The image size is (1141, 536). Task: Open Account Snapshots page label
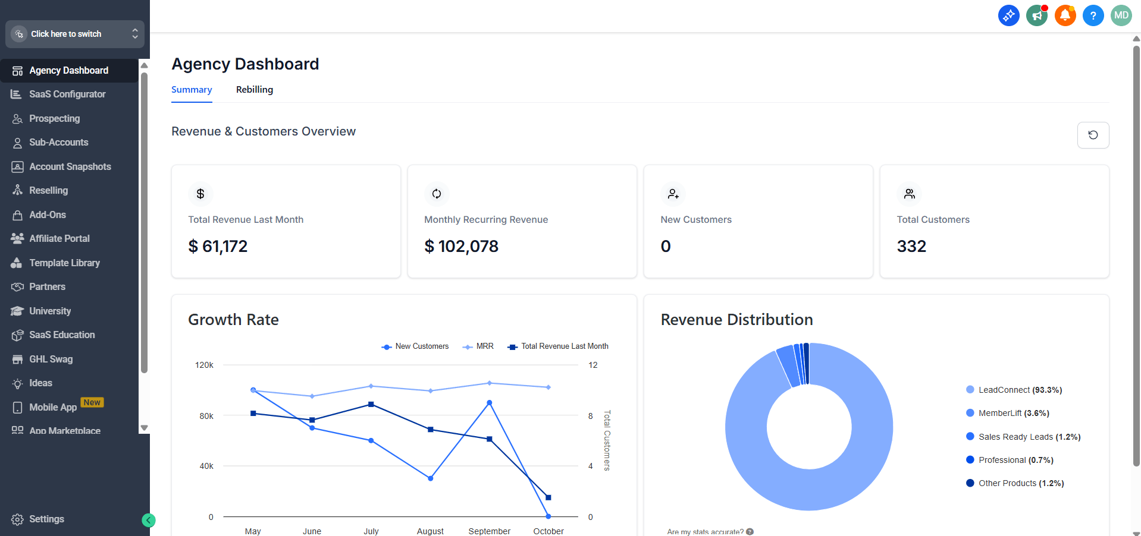pyautogui.click(x=70, y=166)
